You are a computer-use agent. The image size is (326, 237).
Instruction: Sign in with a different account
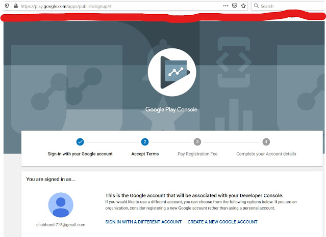click(143, 222)
